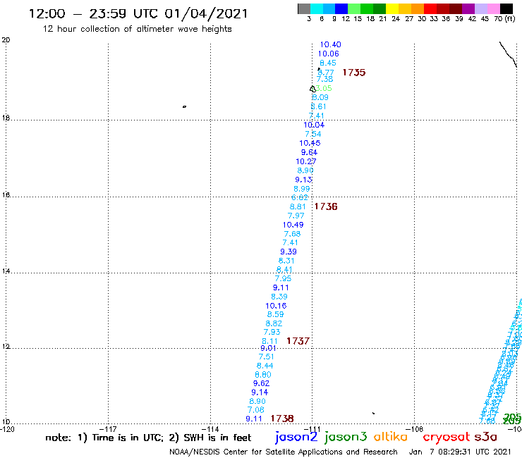The image size is (522, 458).
Task: Click the 8.61 wave height value
Action: click(x=318, y=107)
